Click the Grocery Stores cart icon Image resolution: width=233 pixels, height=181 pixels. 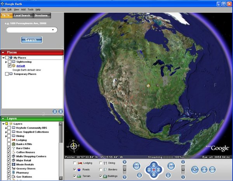point(14,168)
